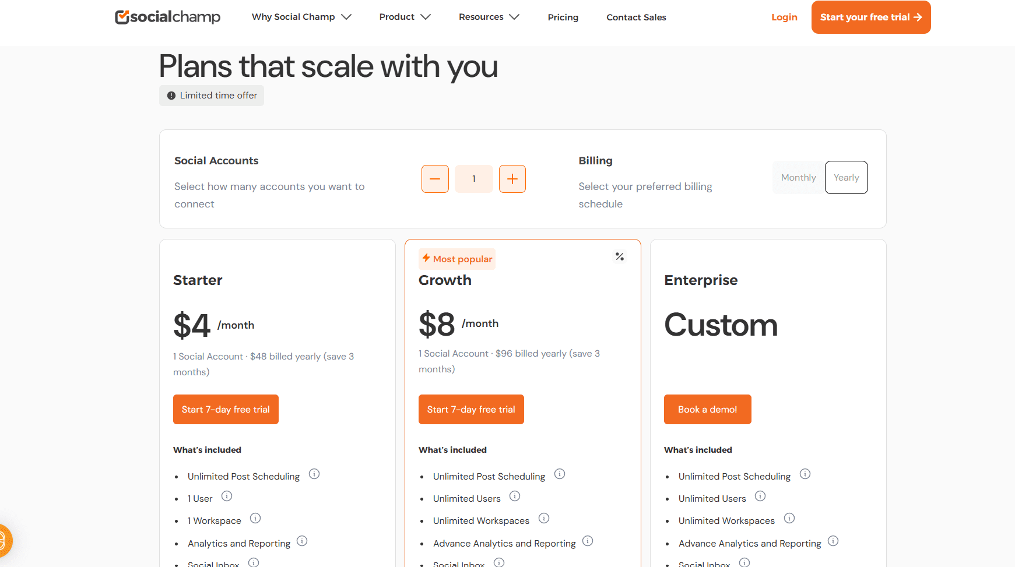Expand the Resources dropdown
1015x567 pixels.
pyautogui.click(x=489, y=17)
